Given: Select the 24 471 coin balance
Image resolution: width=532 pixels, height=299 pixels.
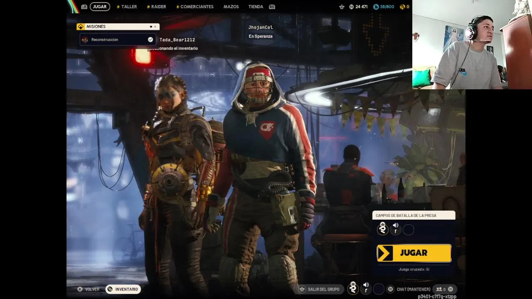Looking at the screenshot, I should coord(358,7).
